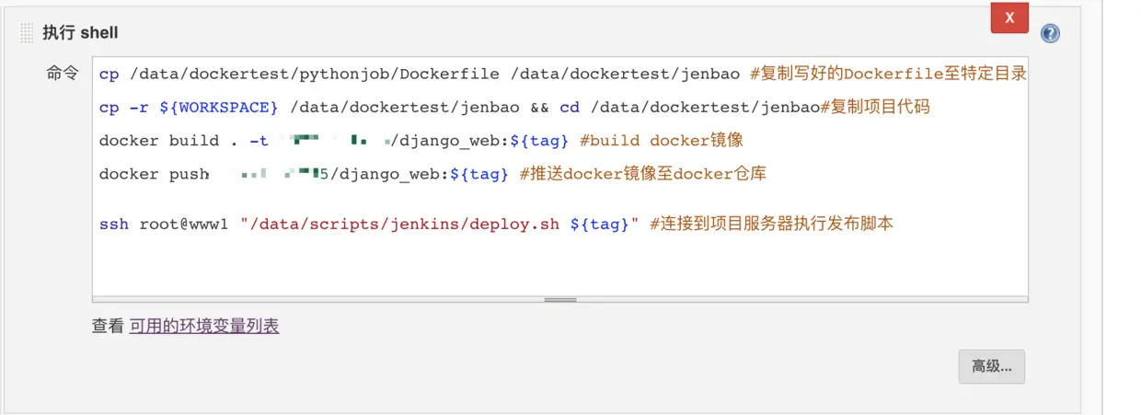This screenshot has width=1141, height=415.
Task: Click the resize grip under the command box
Action: point(560,299)
